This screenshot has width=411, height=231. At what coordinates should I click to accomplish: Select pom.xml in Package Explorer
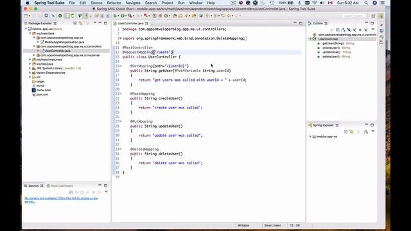coord(42,94)
